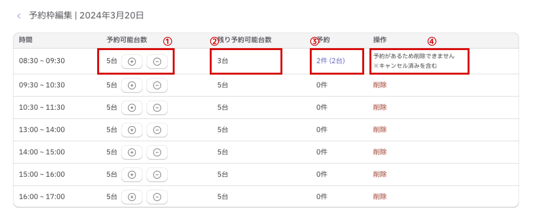Delete the 09:30 ~ 10:30 time slot
This screenshot has width=533, height=220.
click(x=380, y=85)
